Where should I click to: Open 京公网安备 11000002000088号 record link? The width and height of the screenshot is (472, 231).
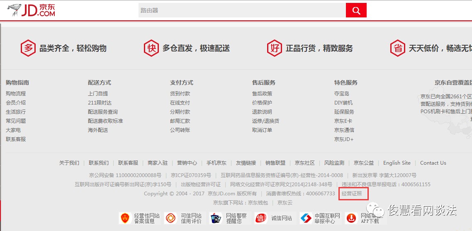[x=125, y=175]
